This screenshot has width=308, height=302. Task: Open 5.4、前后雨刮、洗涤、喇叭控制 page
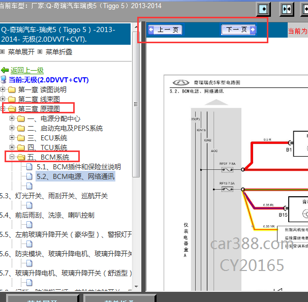coord(47,216)
